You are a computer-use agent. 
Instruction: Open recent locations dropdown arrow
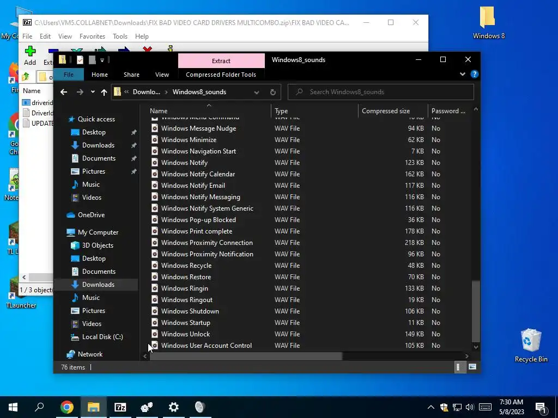(x=93, y=91)
